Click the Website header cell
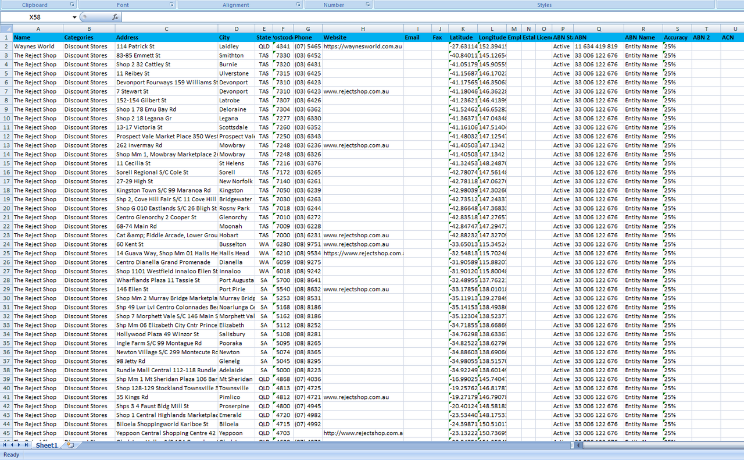The image size is (744, 460). pyautogui.click(x=363, y=37)
